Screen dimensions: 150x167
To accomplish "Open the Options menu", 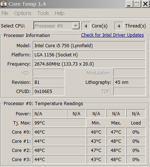I will click(23, 13).
